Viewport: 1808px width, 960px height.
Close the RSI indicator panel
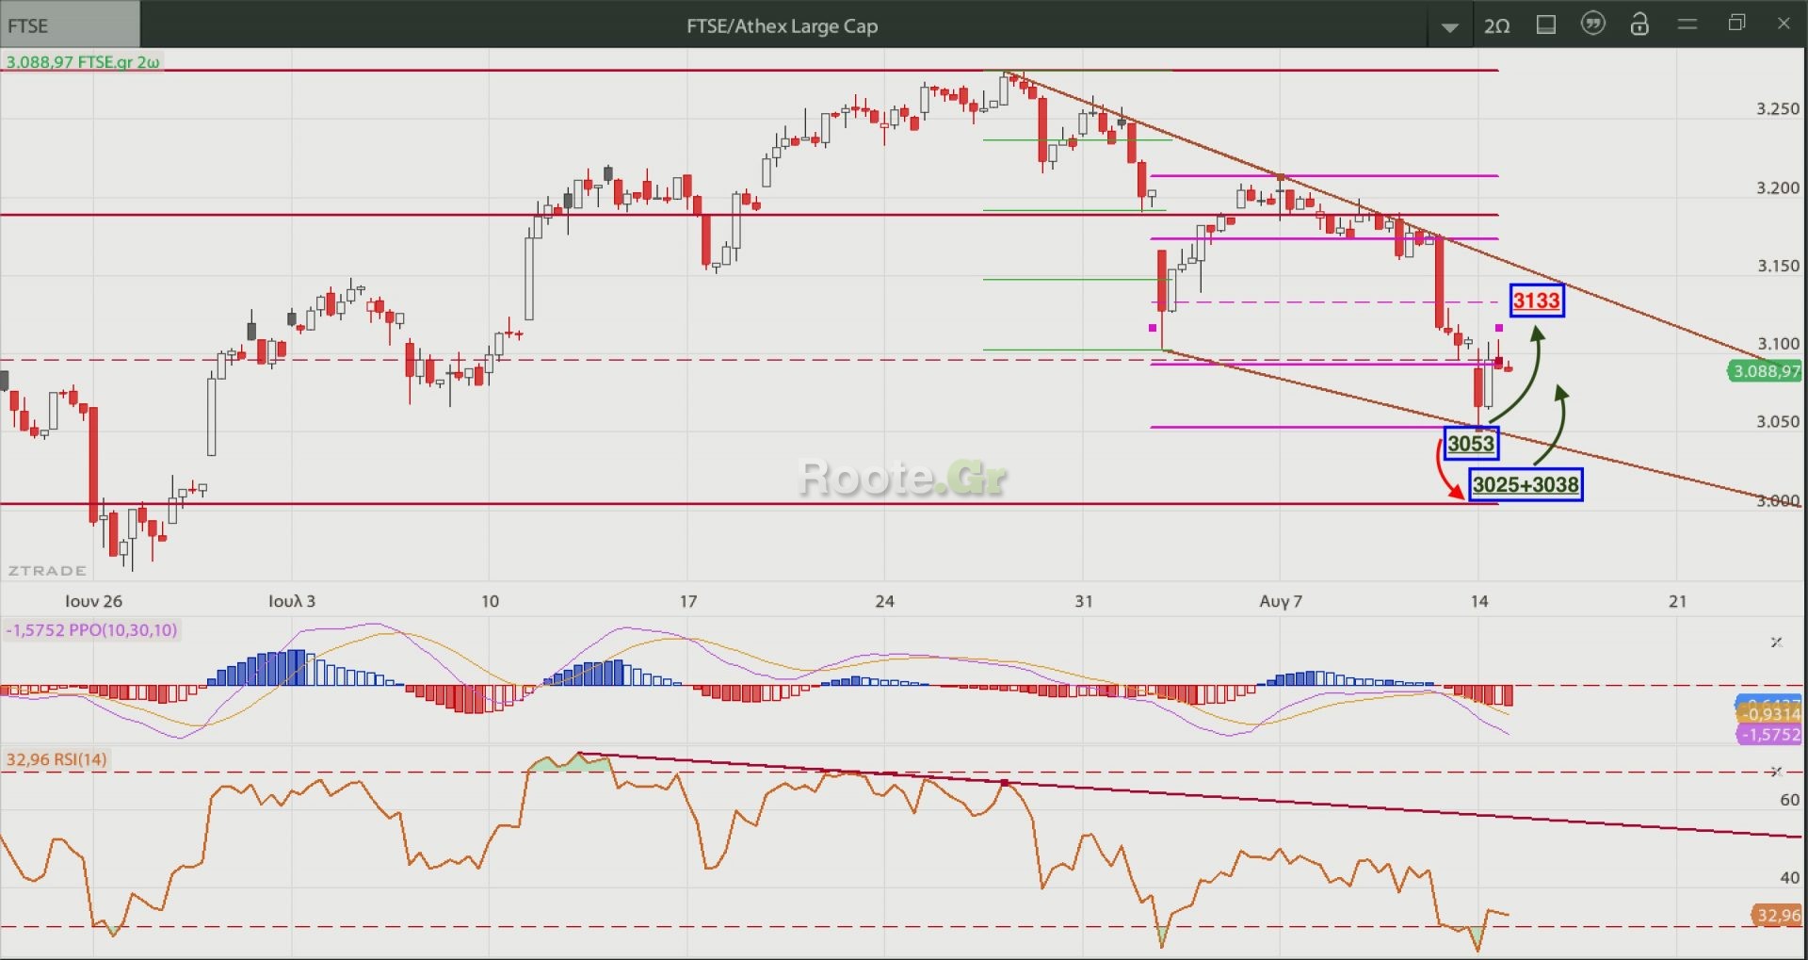[x=1776, y=772]
